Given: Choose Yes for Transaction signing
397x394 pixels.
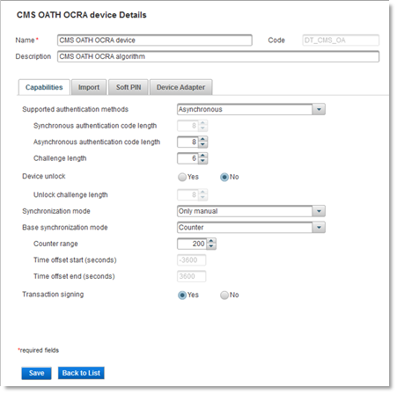Looking at the screenshot, I should 182,295.
